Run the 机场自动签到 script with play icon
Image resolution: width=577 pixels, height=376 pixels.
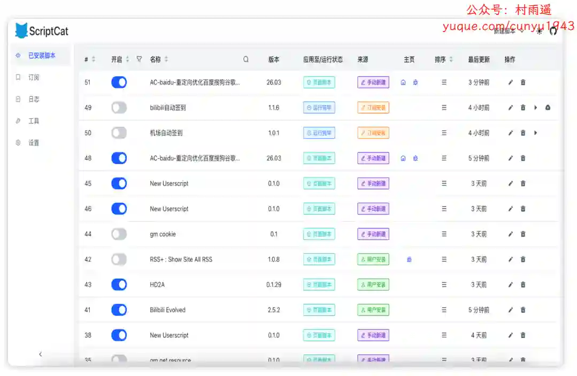pyautogui.click(x=535, y=133)
